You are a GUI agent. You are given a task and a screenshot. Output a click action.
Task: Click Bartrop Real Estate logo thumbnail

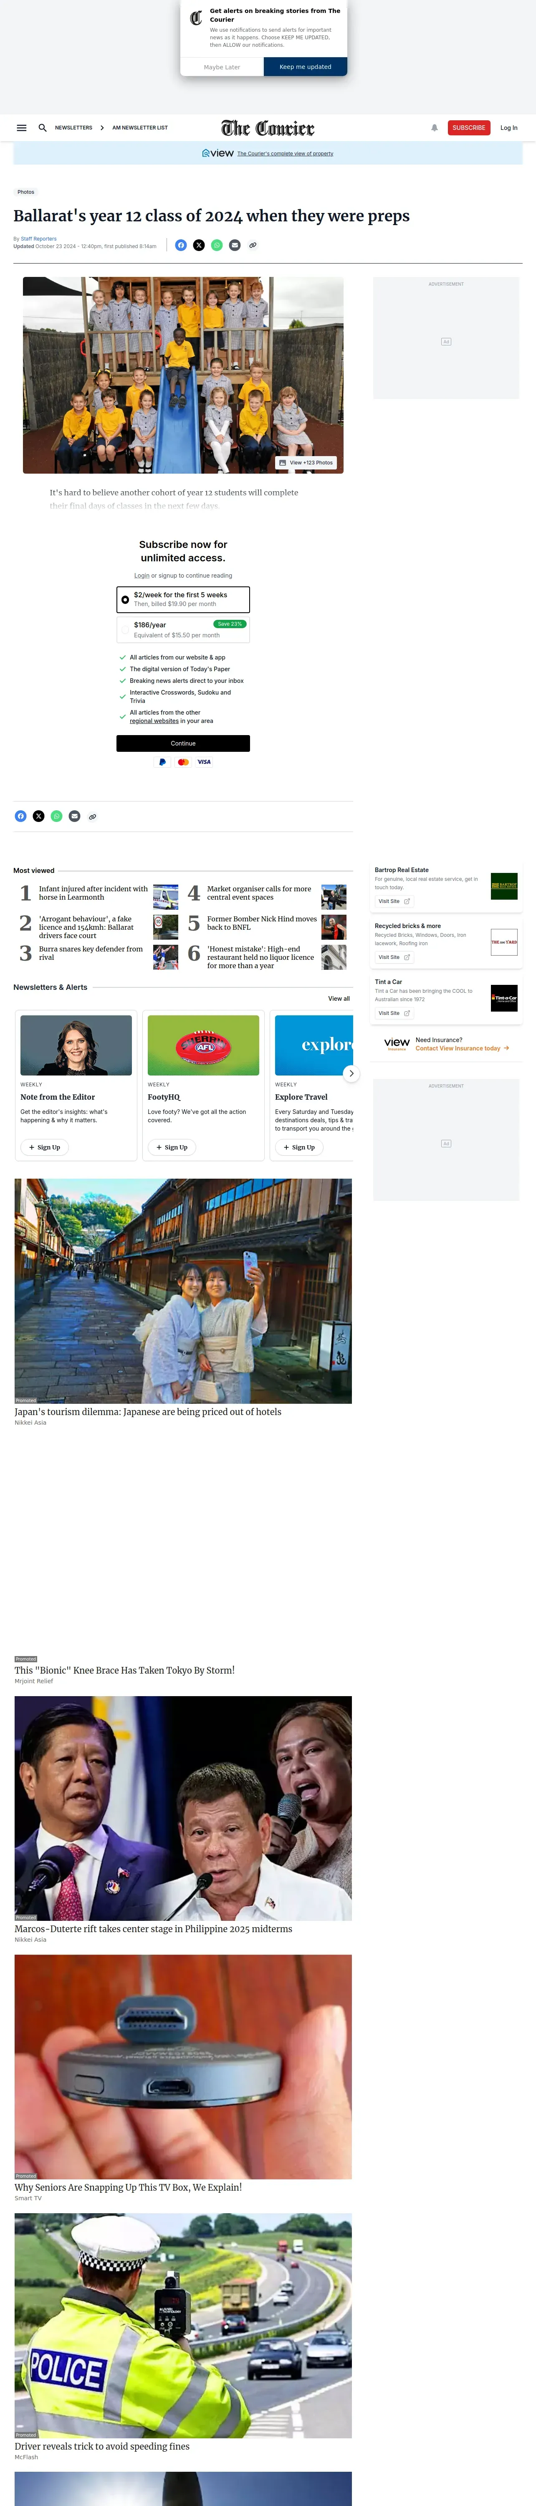504,885
